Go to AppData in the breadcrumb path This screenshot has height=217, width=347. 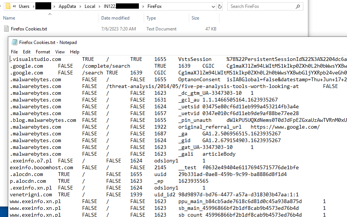[67, 6]
